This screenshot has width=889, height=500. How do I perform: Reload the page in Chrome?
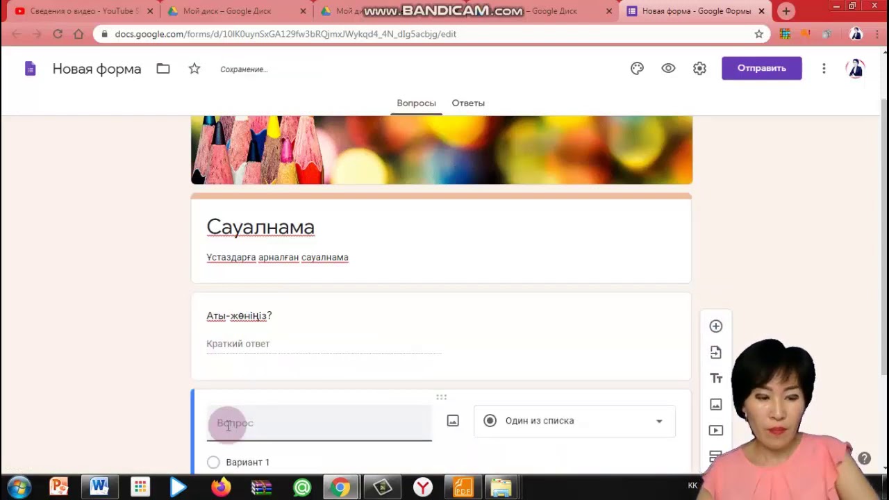(x=58, y=33)
